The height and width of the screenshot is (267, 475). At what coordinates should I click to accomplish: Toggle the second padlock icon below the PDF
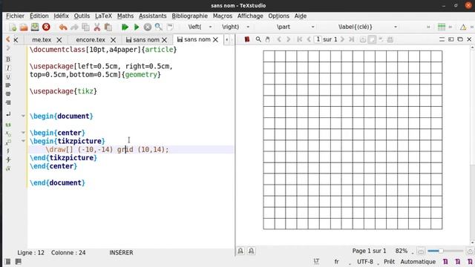pos(251,251)
